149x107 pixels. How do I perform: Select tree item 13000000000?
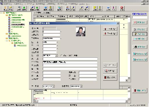coord(16,18)
